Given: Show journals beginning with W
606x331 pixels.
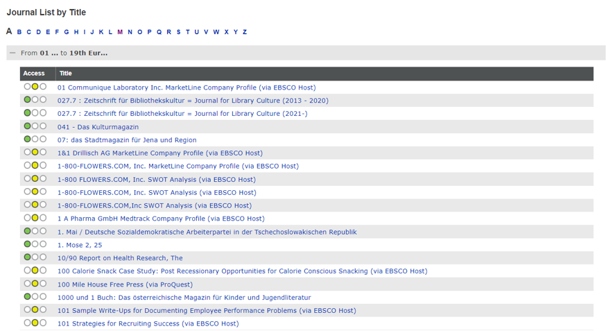Looking at the screenshot, I should click(x=216, y=32).
